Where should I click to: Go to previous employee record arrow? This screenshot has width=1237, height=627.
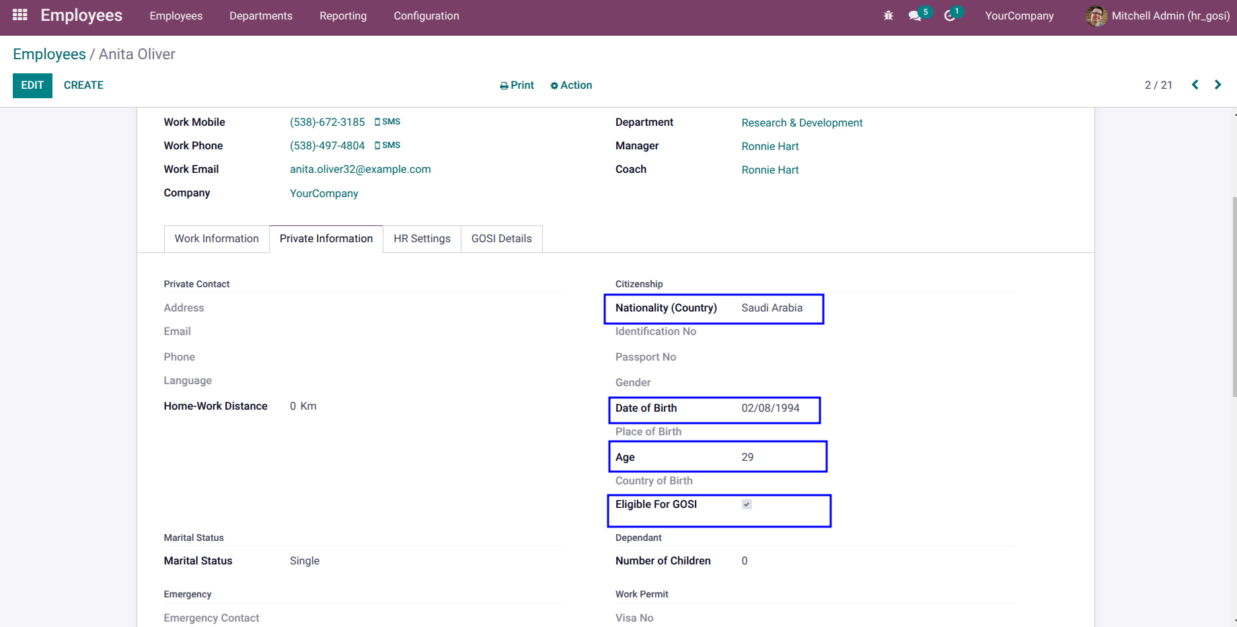point(1195,85)
